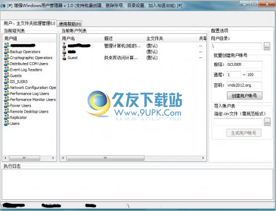Select the Replicator group
The image size is (276, 211).
coord(18,117)
